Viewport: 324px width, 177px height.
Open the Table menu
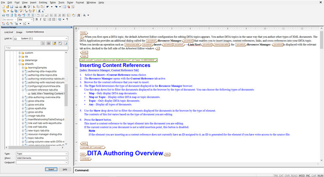[53, 3]
